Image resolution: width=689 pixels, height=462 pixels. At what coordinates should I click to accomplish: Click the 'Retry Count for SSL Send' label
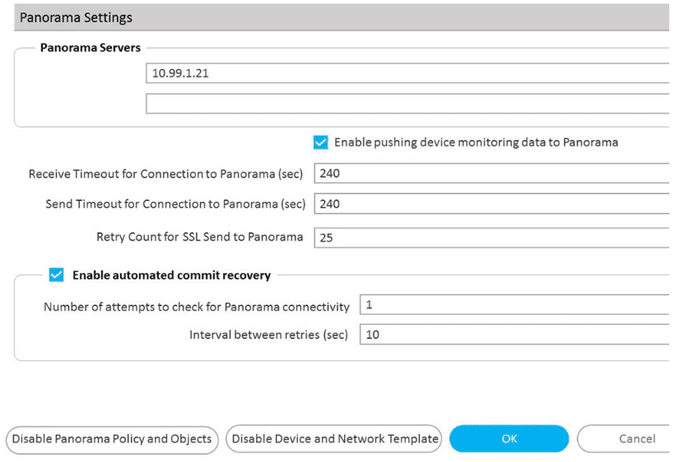(200, 237)
